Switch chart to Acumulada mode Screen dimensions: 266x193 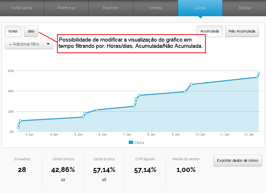[210, 31]
